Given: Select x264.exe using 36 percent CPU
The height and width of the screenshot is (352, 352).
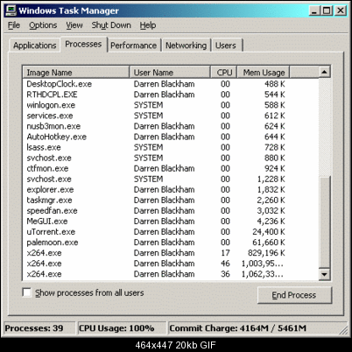Looking at the screenshot, I should click(x=171, y=274).
